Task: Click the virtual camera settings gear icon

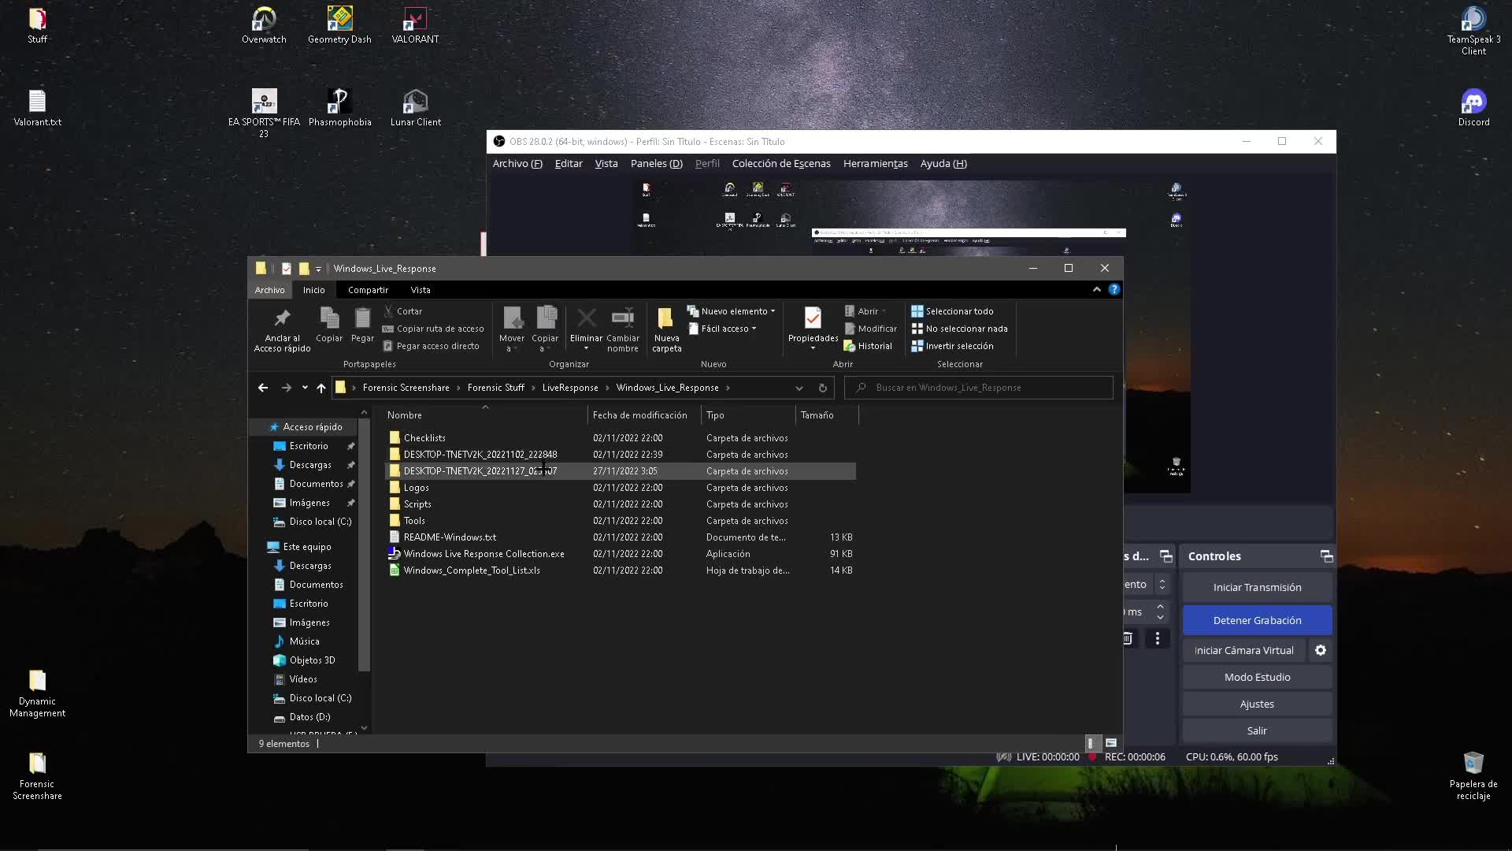Action: pyautogui.click(x=1321, y=650)
